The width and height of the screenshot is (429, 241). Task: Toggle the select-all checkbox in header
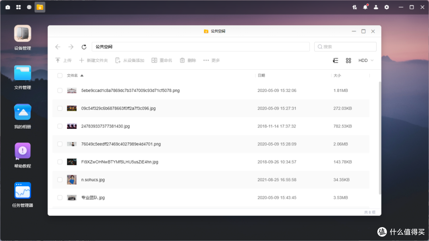[60, 76]
